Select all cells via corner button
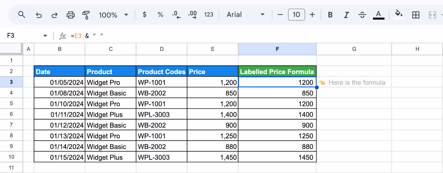The height and width of the screenshot is (173, 443). click(11, 49)
